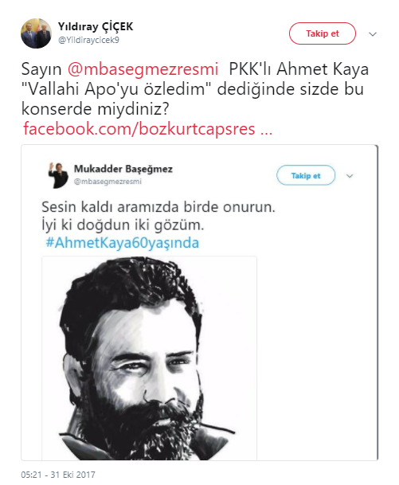Click the 'İyi ki doğdun iki gözüm' line
Viewport: 399px width, 485px height.
click(123, 225)
